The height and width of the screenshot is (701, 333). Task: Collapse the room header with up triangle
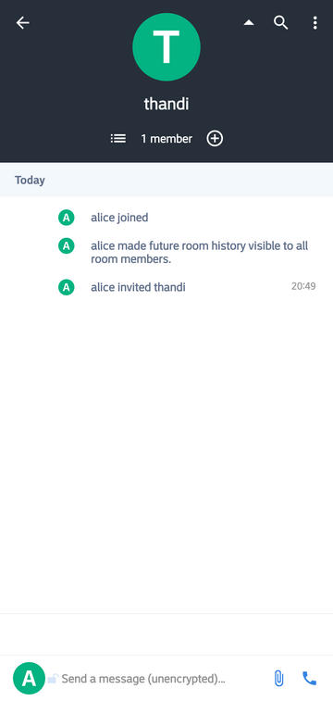249,23
